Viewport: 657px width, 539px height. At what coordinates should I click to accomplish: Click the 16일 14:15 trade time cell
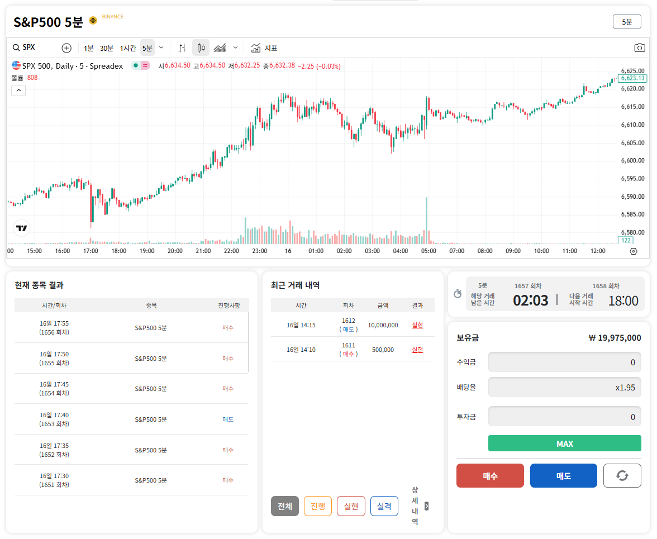pyautogui.click(x=301, y=325)
